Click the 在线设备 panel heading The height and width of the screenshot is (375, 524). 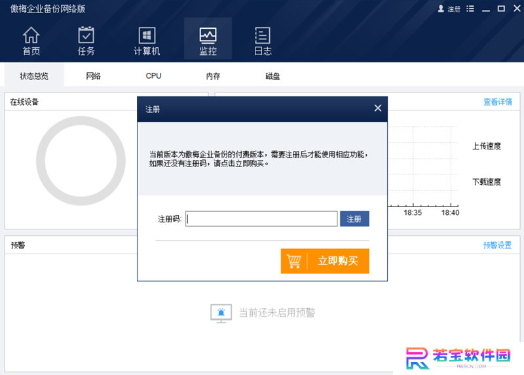click(24, 102)
